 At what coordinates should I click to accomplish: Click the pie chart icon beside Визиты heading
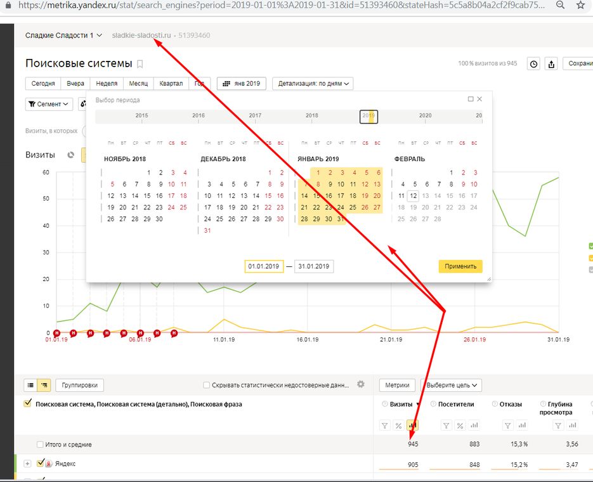click(71, 155)
